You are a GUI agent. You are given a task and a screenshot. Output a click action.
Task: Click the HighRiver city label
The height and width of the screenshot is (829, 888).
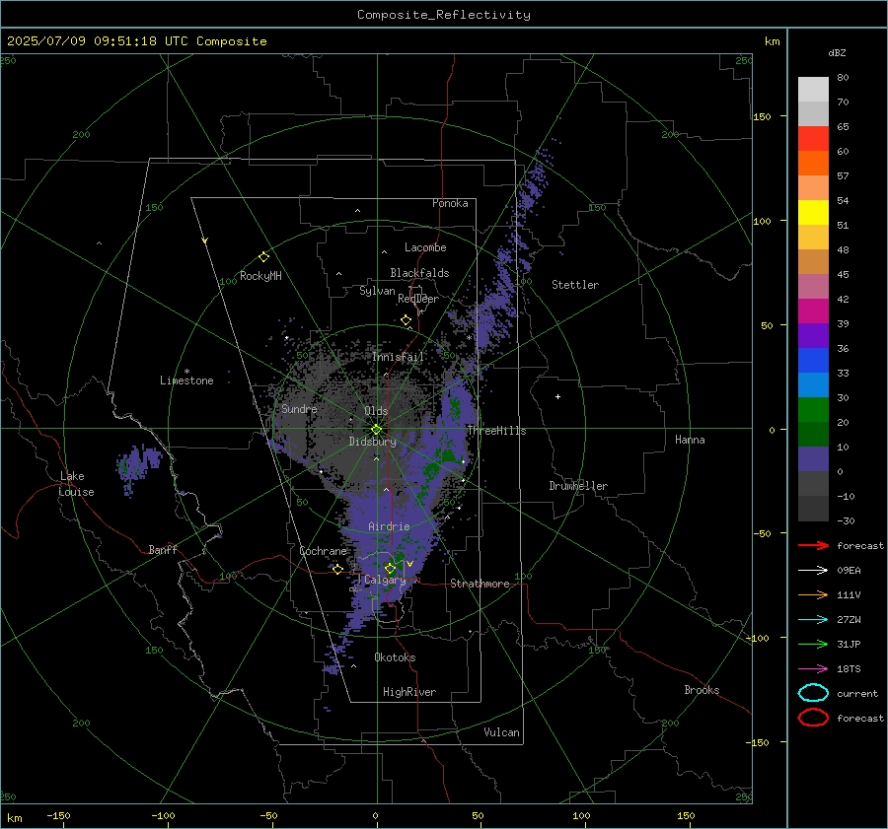point(409,692)
